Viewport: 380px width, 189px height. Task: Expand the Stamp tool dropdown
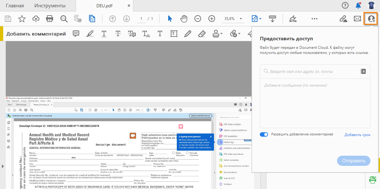(221, 34)
